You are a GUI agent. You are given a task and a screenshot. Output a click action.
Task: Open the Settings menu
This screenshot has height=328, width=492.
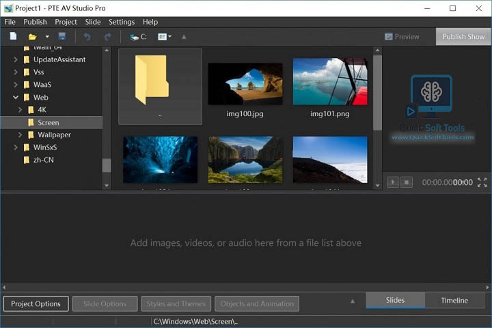(x=122, y=22)
